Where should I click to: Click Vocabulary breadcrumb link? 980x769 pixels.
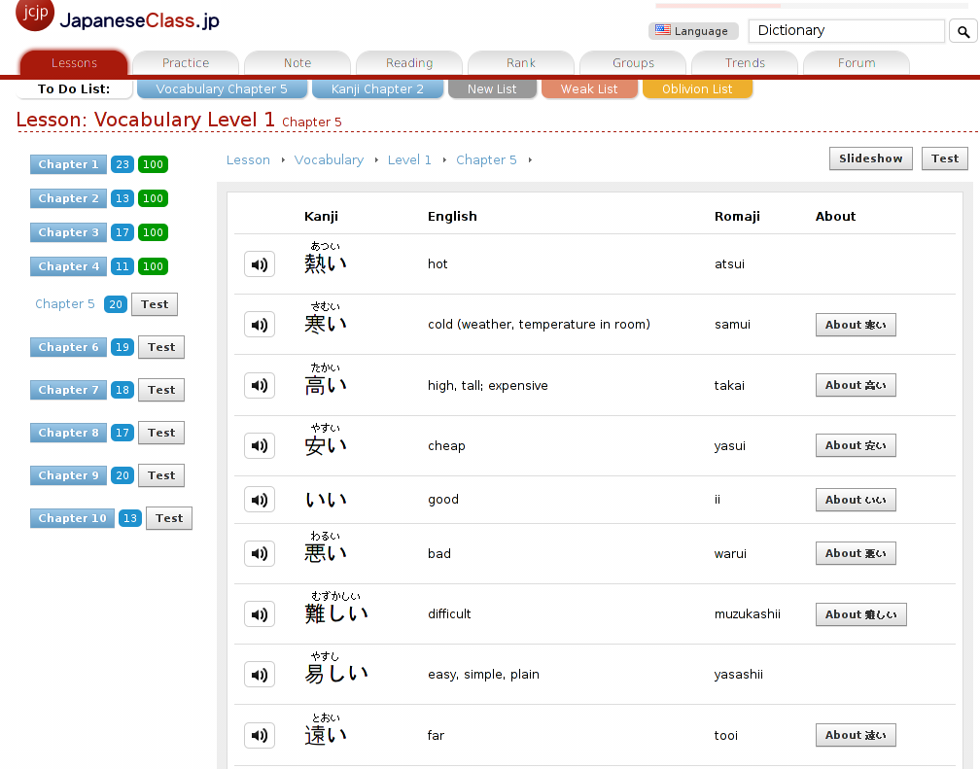[x=329, y=160]
